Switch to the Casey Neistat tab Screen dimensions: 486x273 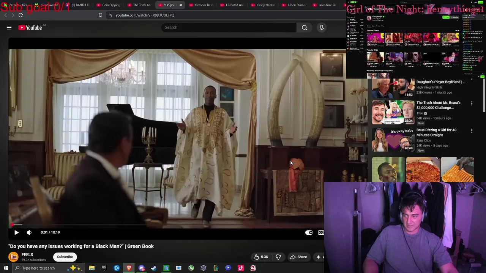[x=263, y=5]
